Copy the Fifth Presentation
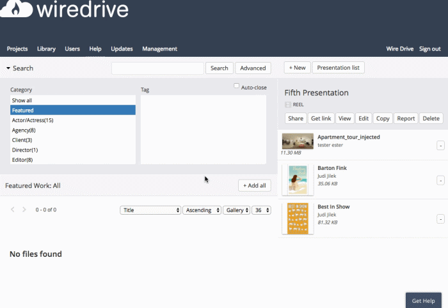The height and width of the screenshot is (308, 448). pyautogui.click(x=383, y=118)
